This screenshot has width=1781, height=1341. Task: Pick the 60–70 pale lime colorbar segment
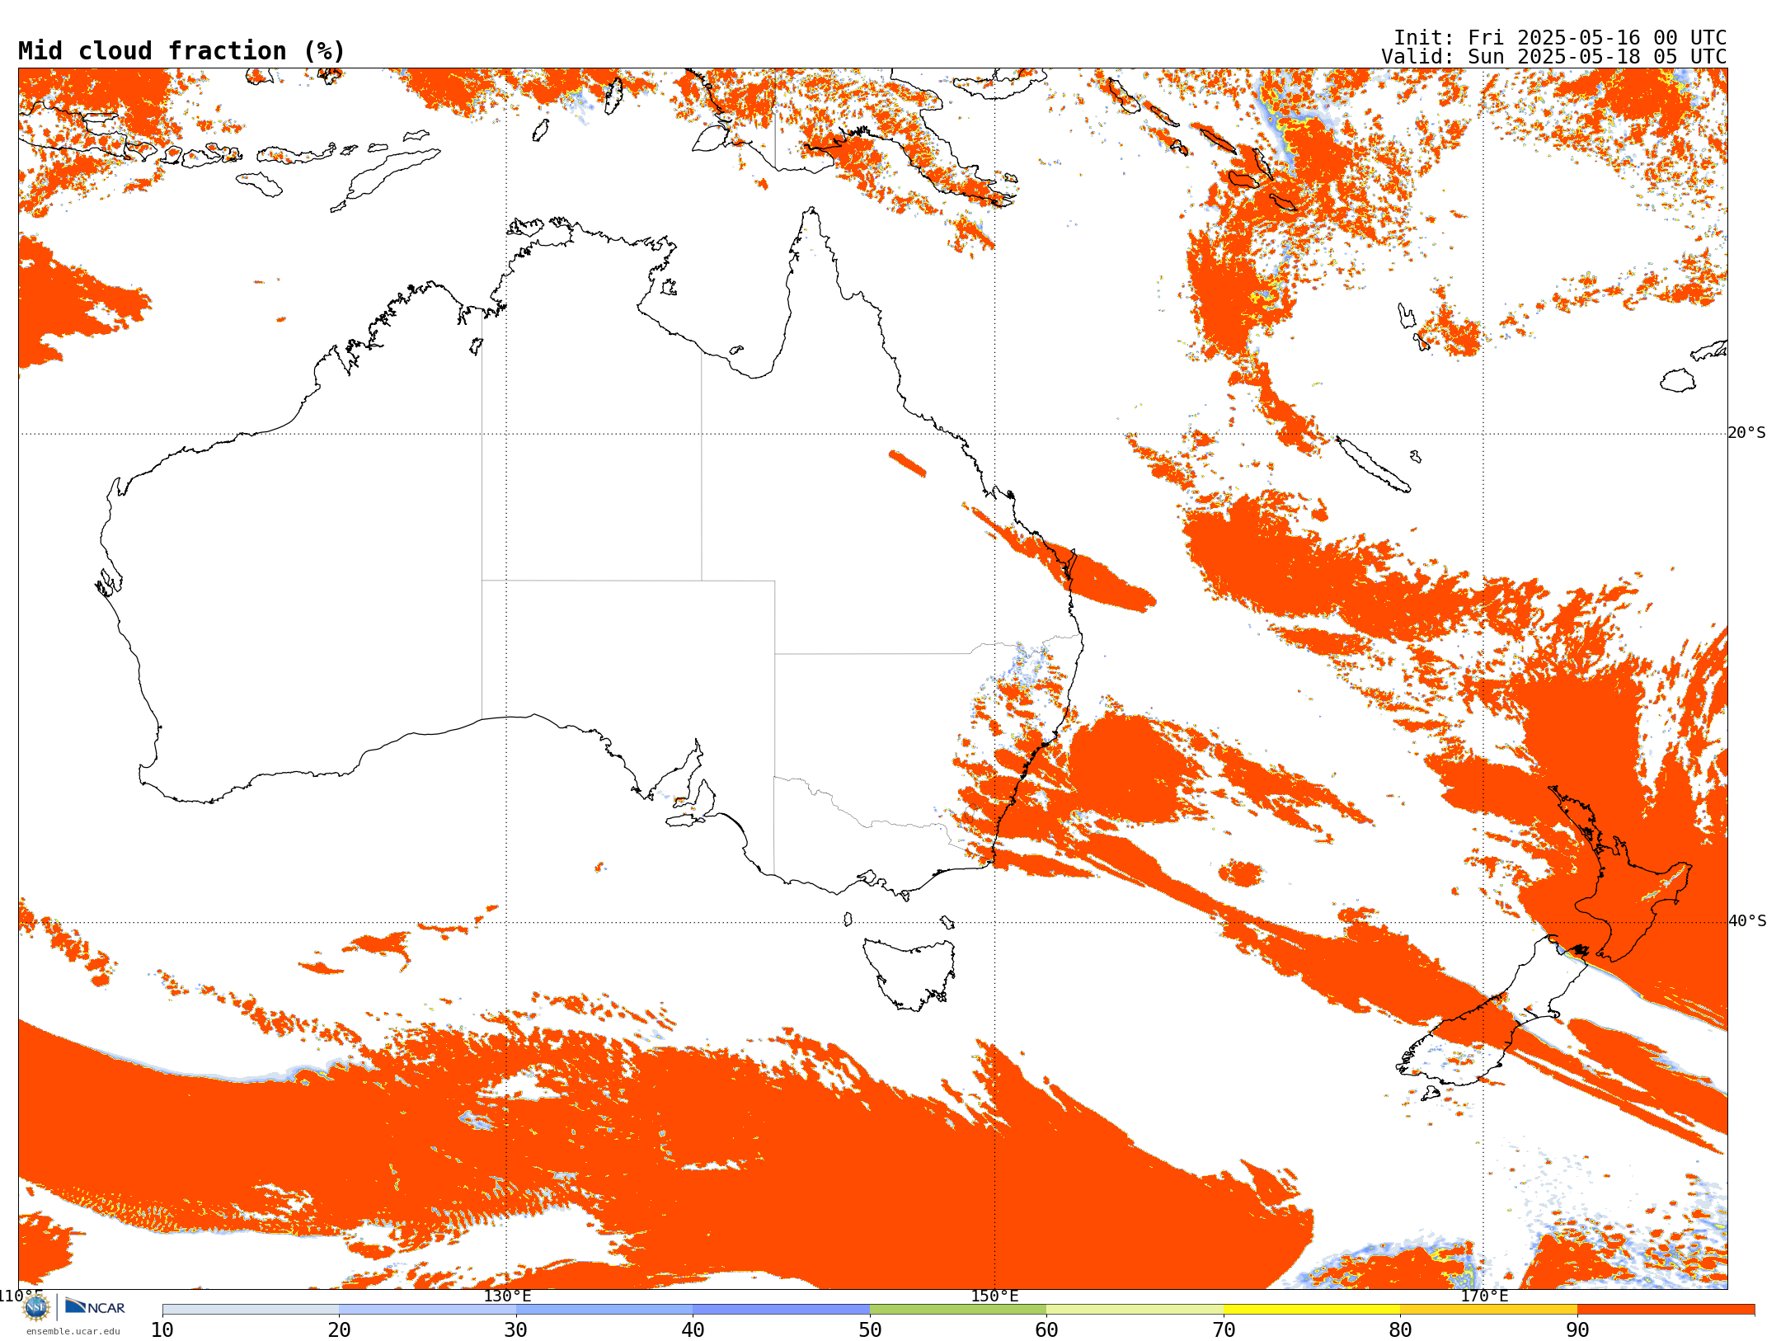[1135, 1310]
